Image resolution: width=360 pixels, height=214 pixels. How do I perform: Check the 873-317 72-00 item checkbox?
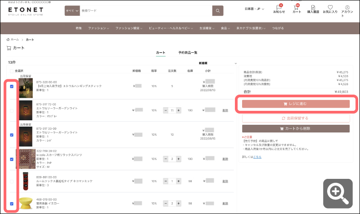coord(12,111)
